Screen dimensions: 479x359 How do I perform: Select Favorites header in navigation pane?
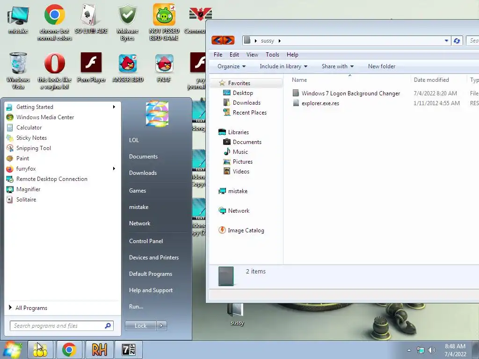[x=239, y=83]
